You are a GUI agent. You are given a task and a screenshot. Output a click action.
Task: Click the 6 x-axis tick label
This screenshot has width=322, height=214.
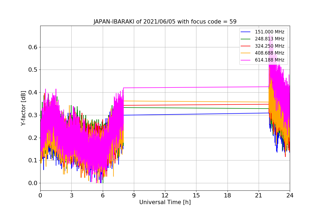[x=103, y=196]
